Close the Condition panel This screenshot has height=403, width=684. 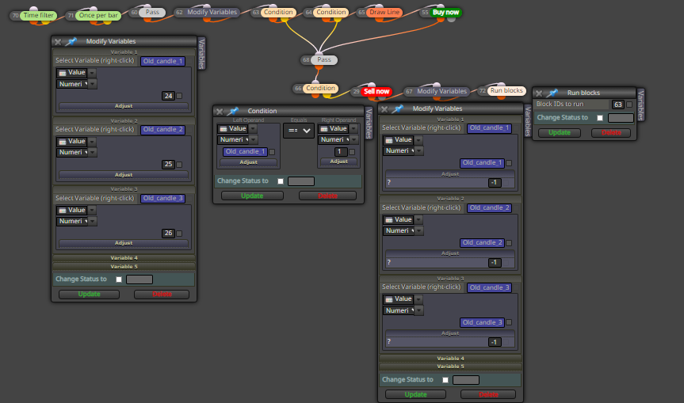coord(220,112)
